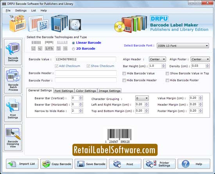Switch to the General Settings tab

40,91
